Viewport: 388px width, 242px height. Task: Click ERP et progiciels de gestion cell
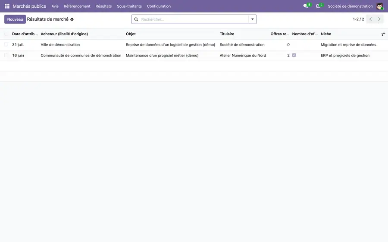point(345,56)
